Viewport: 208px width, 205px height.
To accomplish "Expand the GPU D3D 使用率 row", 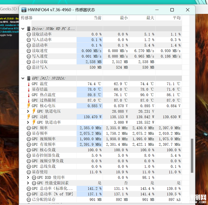I will 28,178.
